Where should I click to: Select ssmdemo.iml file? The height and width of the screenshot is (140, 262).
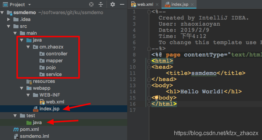click(34, 136)
